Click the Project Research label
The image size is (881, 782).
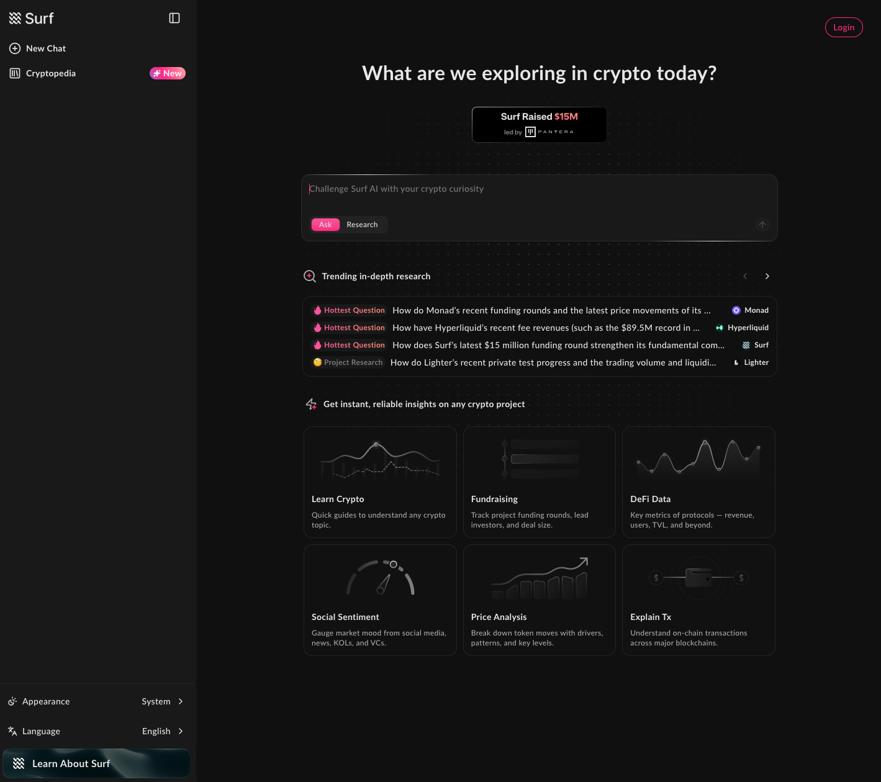[353, 362]
